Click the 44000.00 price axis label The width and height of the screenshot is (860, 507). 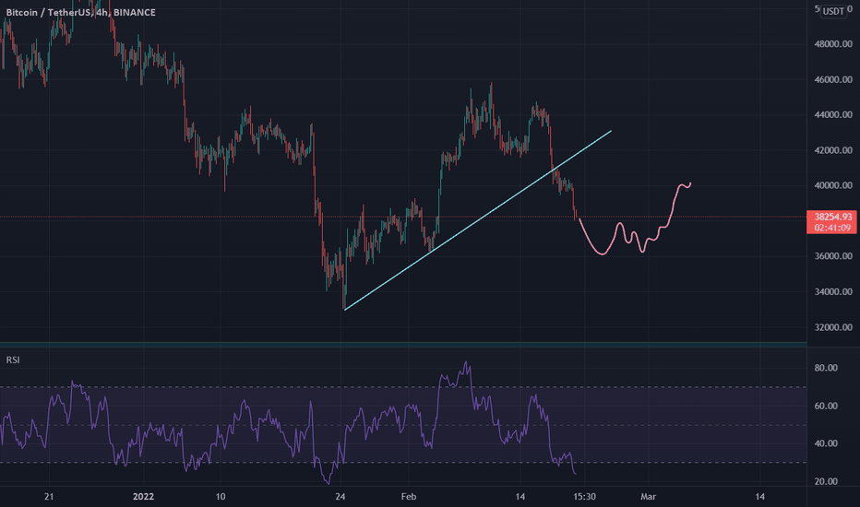coord(833,114)
